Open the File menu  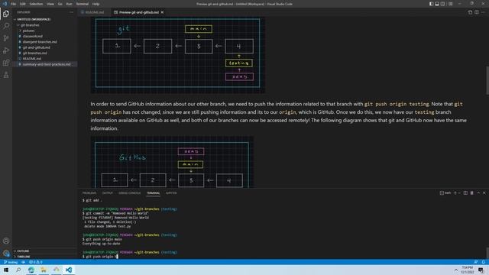14,4
